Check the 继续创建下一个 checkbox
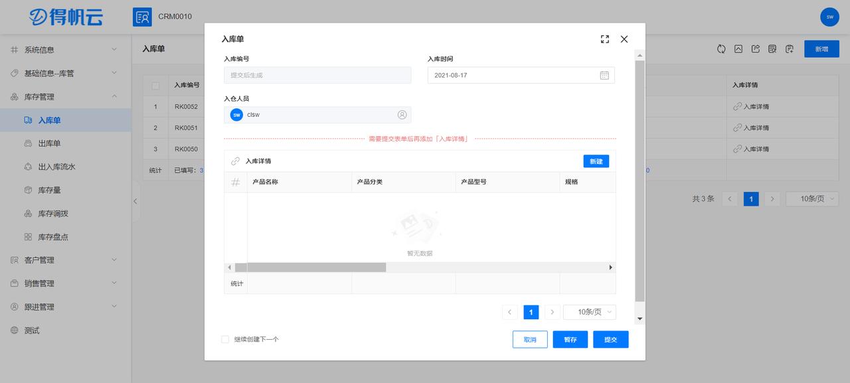The height and width of the screenshot is (383, 850). [224, 339]
